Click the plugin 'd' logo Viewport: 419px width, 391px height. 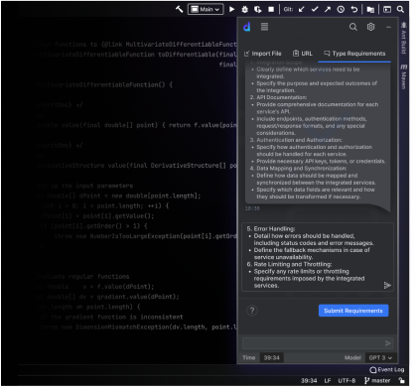247,27
